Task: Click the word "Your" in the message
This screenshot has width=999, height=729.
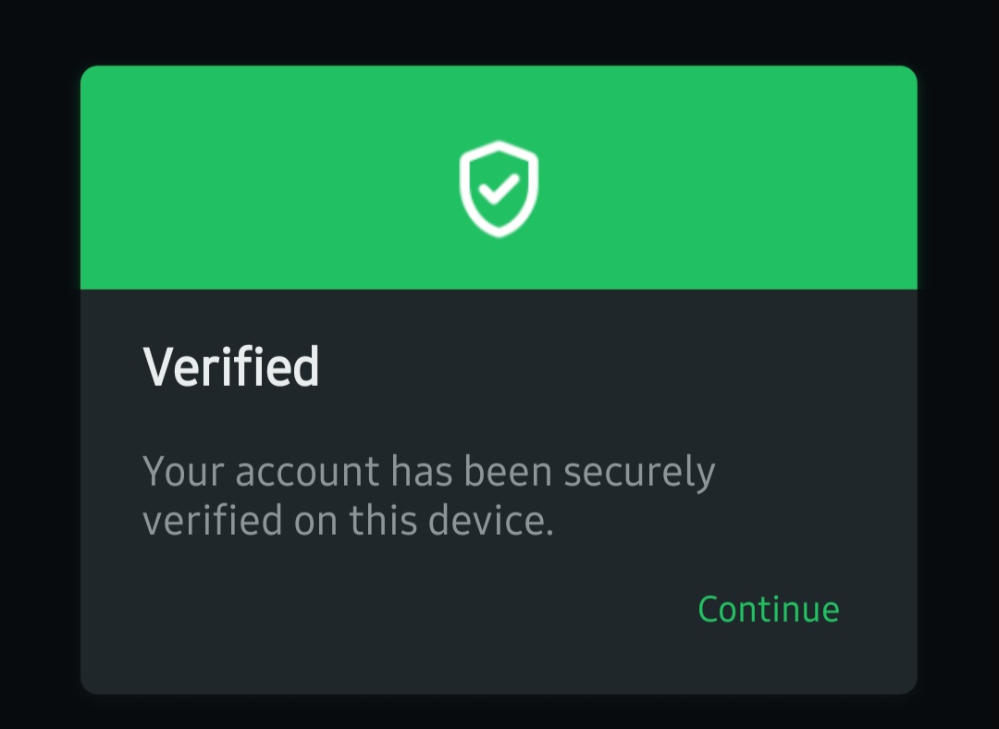Action: 183,473
